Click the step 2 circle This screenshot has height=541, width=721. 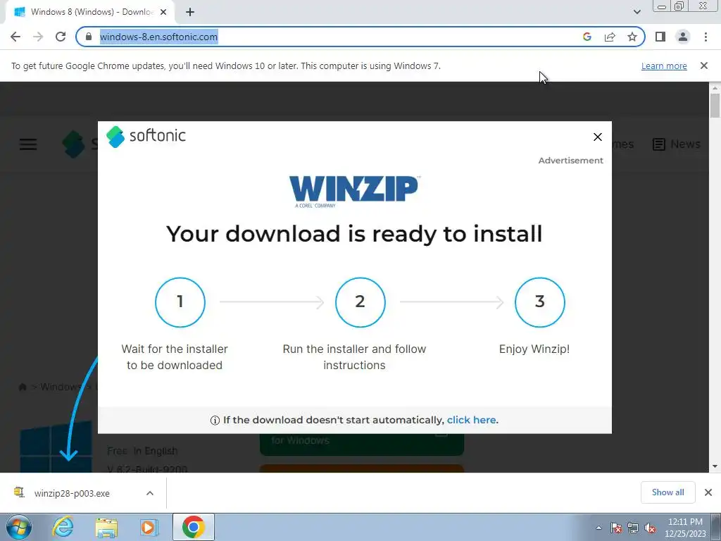[360, 302]
